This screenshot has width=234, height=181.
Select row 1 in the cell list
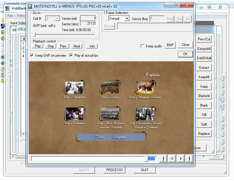[23, 44]
